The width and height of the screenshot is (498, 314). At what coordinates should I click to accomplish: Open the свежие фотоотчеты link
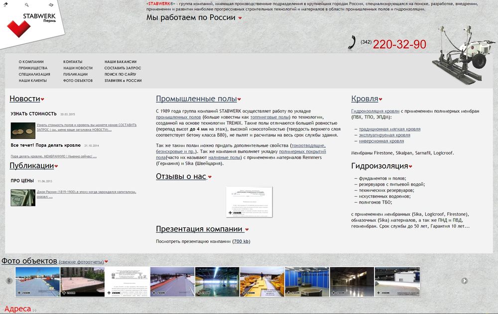pyautogui.click(x=81, y=262)
